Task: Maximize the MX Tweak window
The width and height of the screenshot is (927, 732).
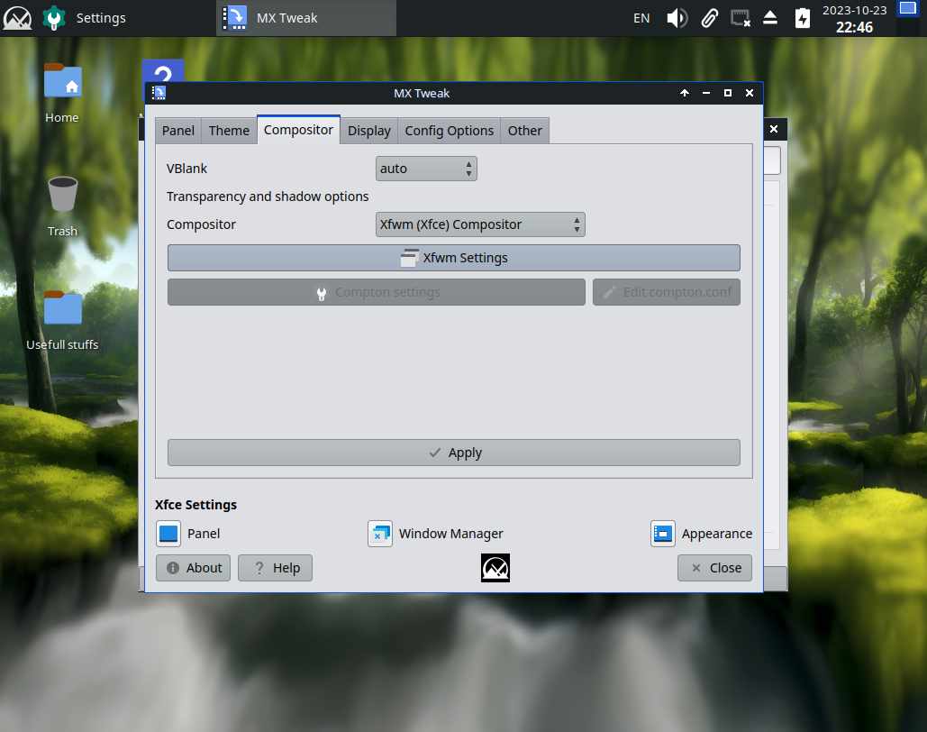Action: point(728,93)
